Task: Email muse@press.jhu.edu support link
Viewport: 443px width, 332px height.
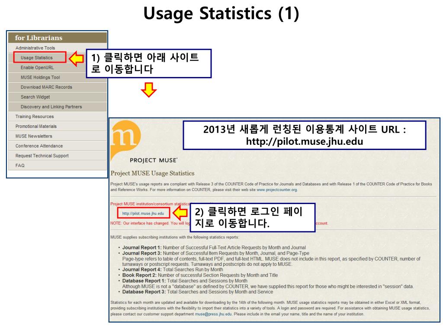Action: pyautogui.click(x=213, y=314)
